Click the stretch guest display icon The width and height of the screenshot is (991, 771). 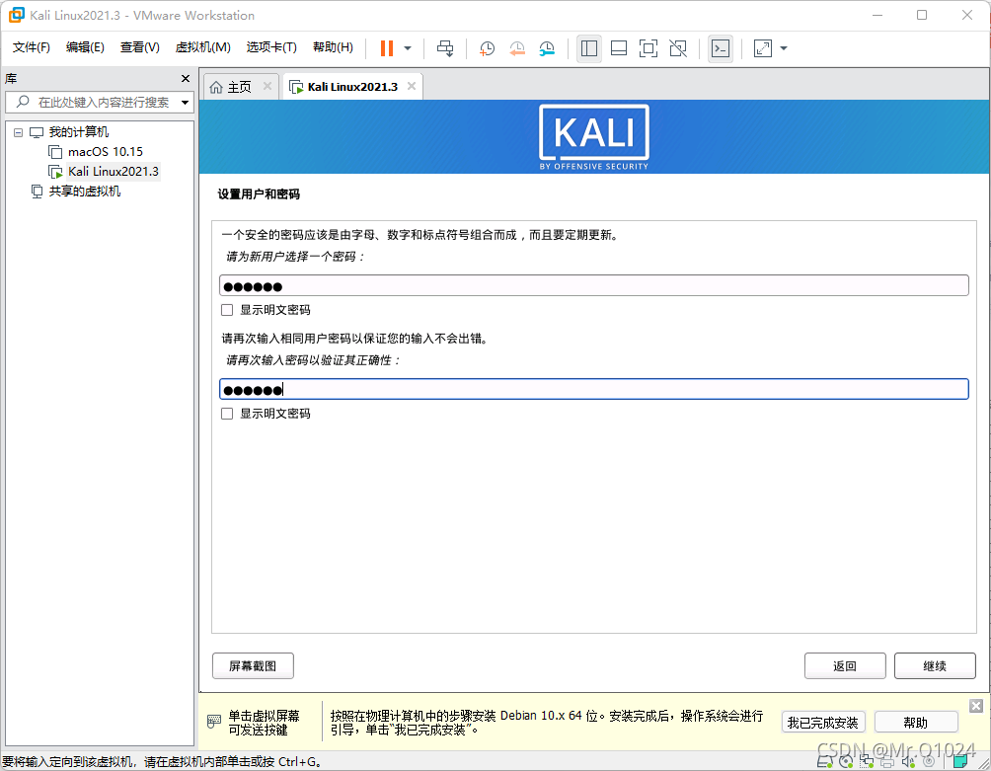pyautogui.click(x=763, y=48)
